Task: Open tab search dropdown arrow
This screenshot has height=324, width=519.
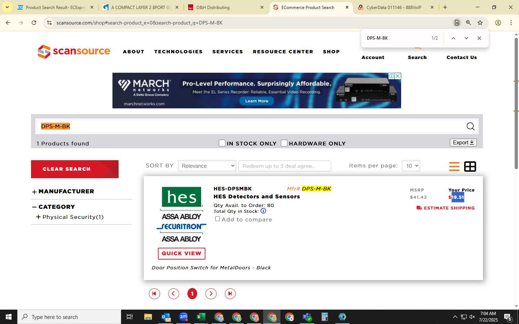Action: click(x=7, y=7)
